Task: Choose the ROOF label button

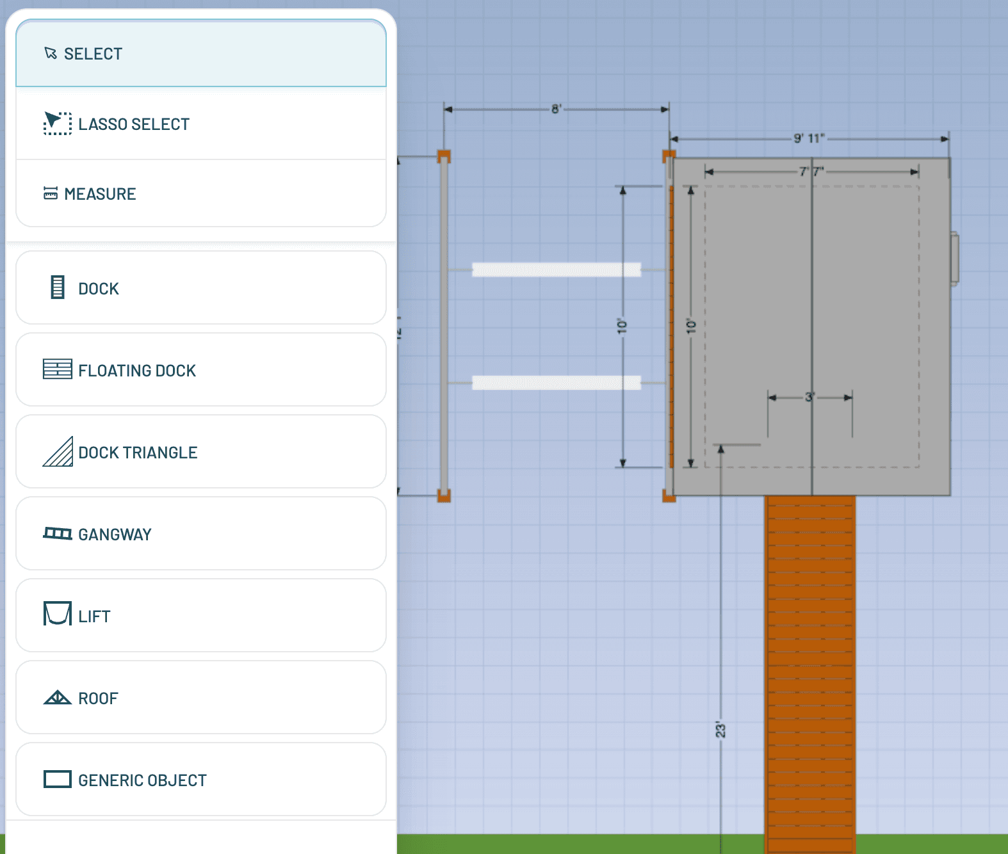Action: pos(98,698)
